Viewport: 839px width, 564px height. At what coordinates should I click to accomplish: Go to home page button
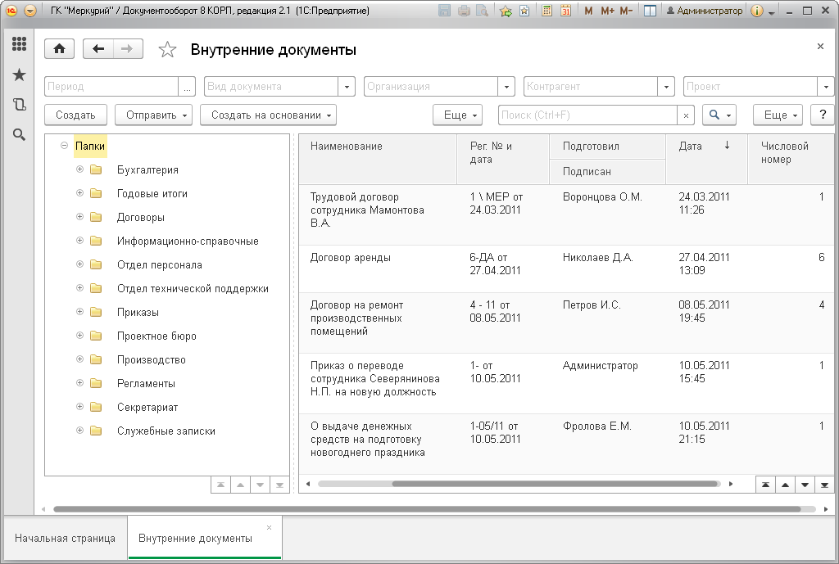(59, 49)
